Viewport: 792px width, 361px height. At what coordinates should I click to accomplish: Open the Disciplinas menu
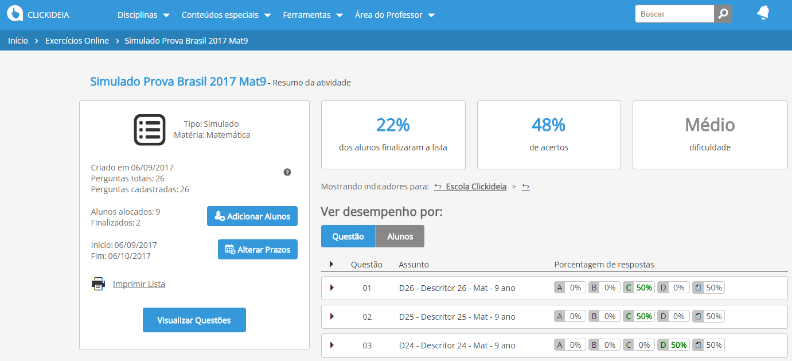point(138,15)
